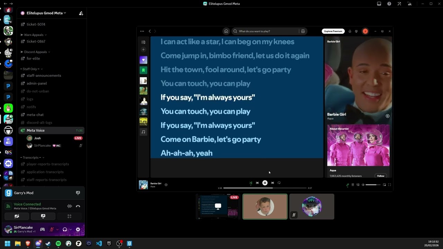The height and width of the screenshot is (249, 443).
Task: Toggle shuffle in Spotify player
Action: point(251,183)
